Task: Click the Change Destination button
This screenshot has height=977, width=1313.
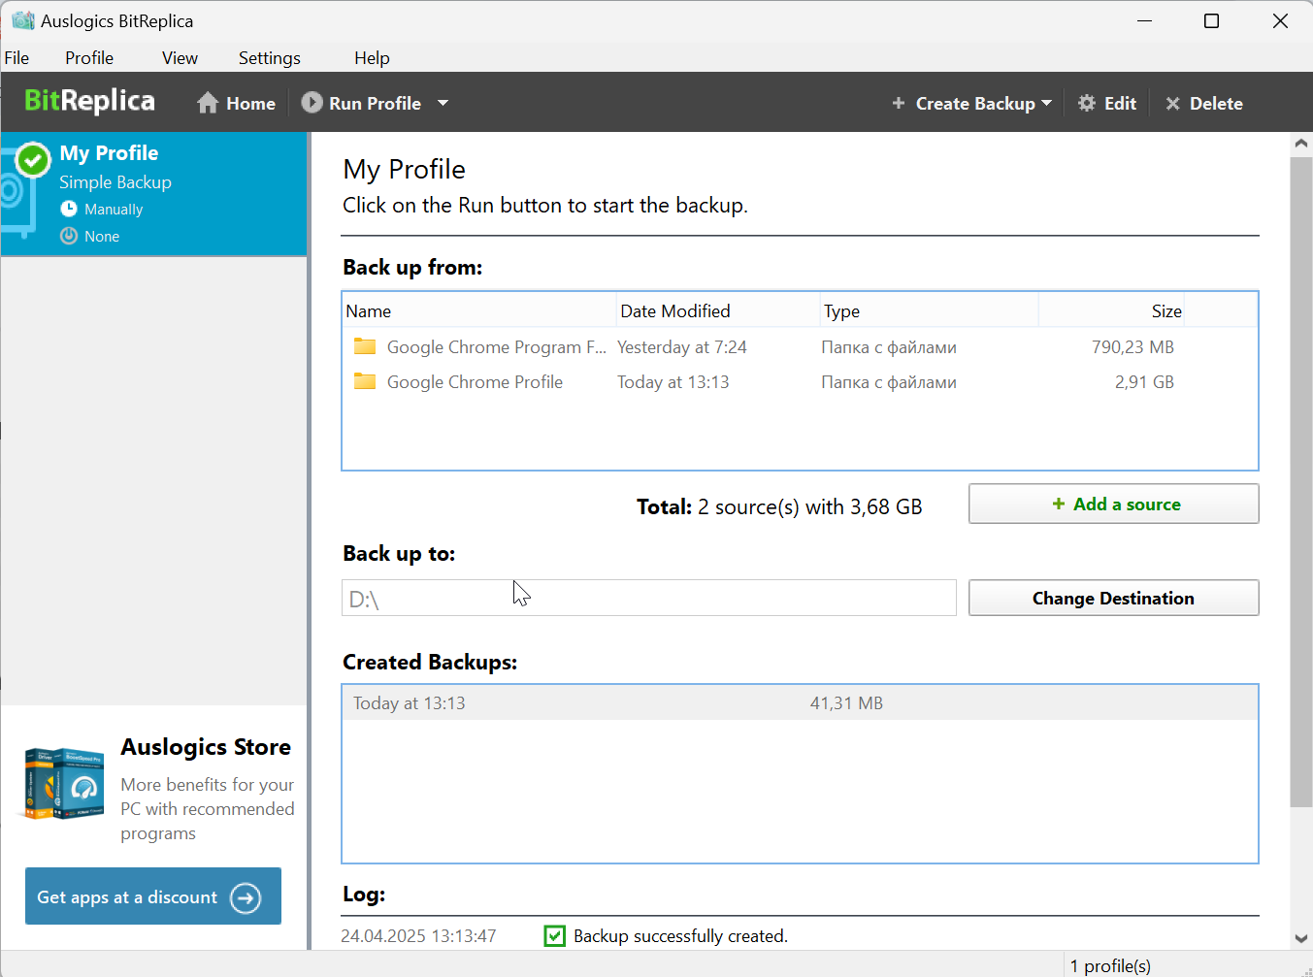Action: point(1113,598)
